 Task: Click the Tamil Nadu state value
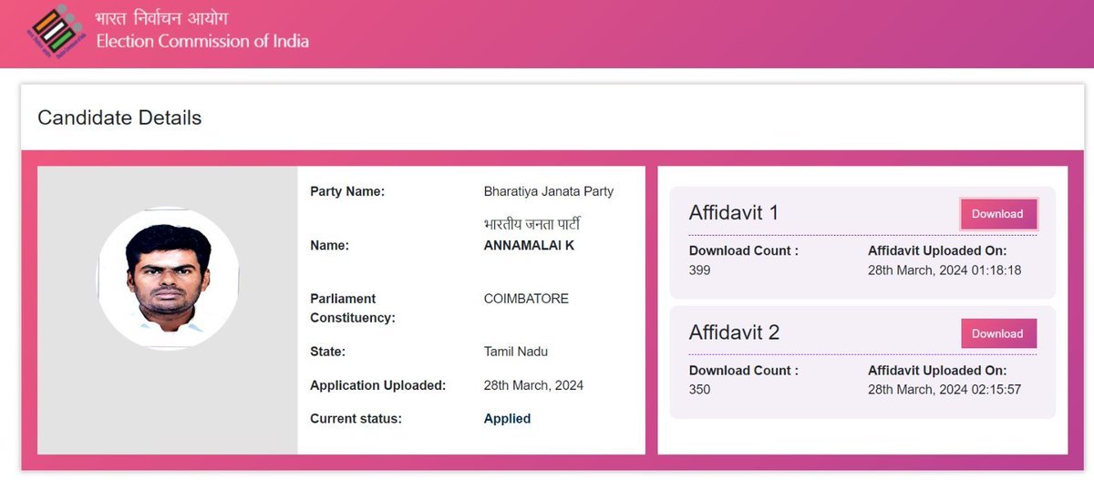coord(515,352)
